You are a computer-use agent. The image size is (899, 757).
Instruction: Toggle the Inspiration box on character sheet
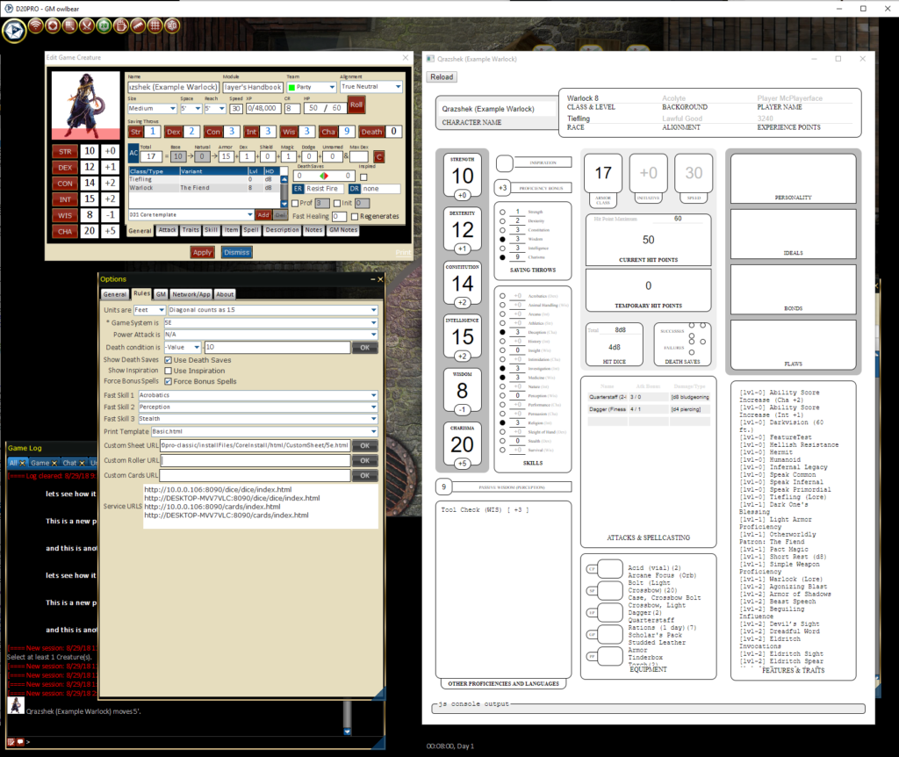click(505, 164)
